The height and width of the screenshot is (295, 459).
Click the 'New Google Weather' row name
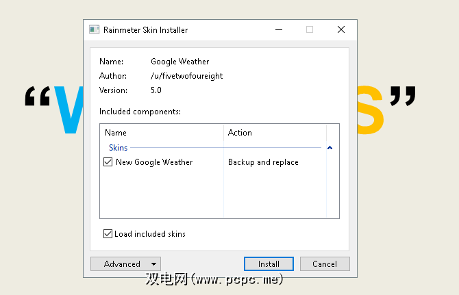coord(154,162)
